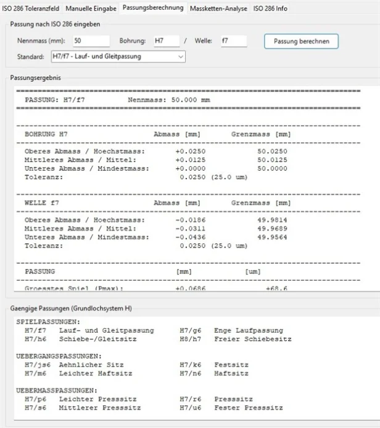Open the Manuelle Eingabe tab
Viewport: 380px width, 428px height.
coord(91,9)
